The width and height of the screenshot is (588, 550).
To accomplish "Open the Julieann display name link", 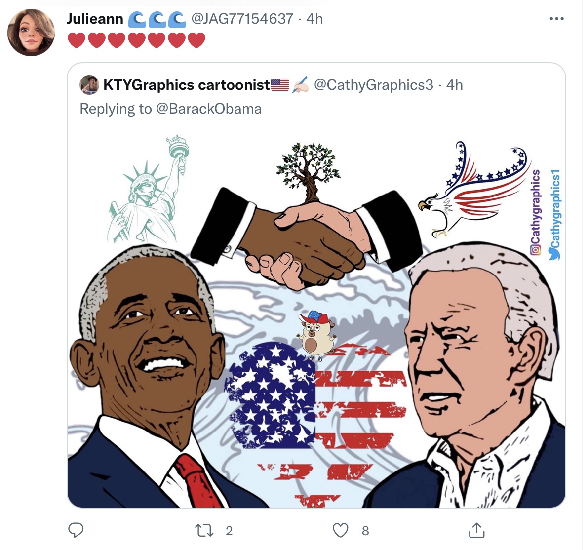I will (x=95, y=19).
